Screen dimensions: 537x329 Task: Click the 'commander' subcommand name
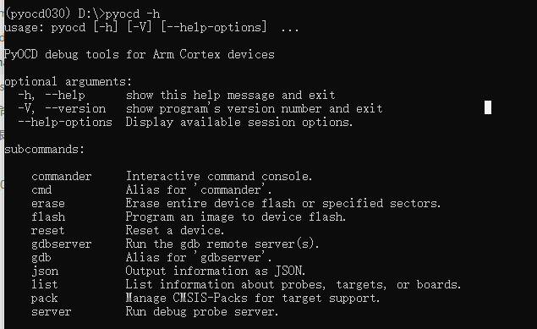(61, 176)
